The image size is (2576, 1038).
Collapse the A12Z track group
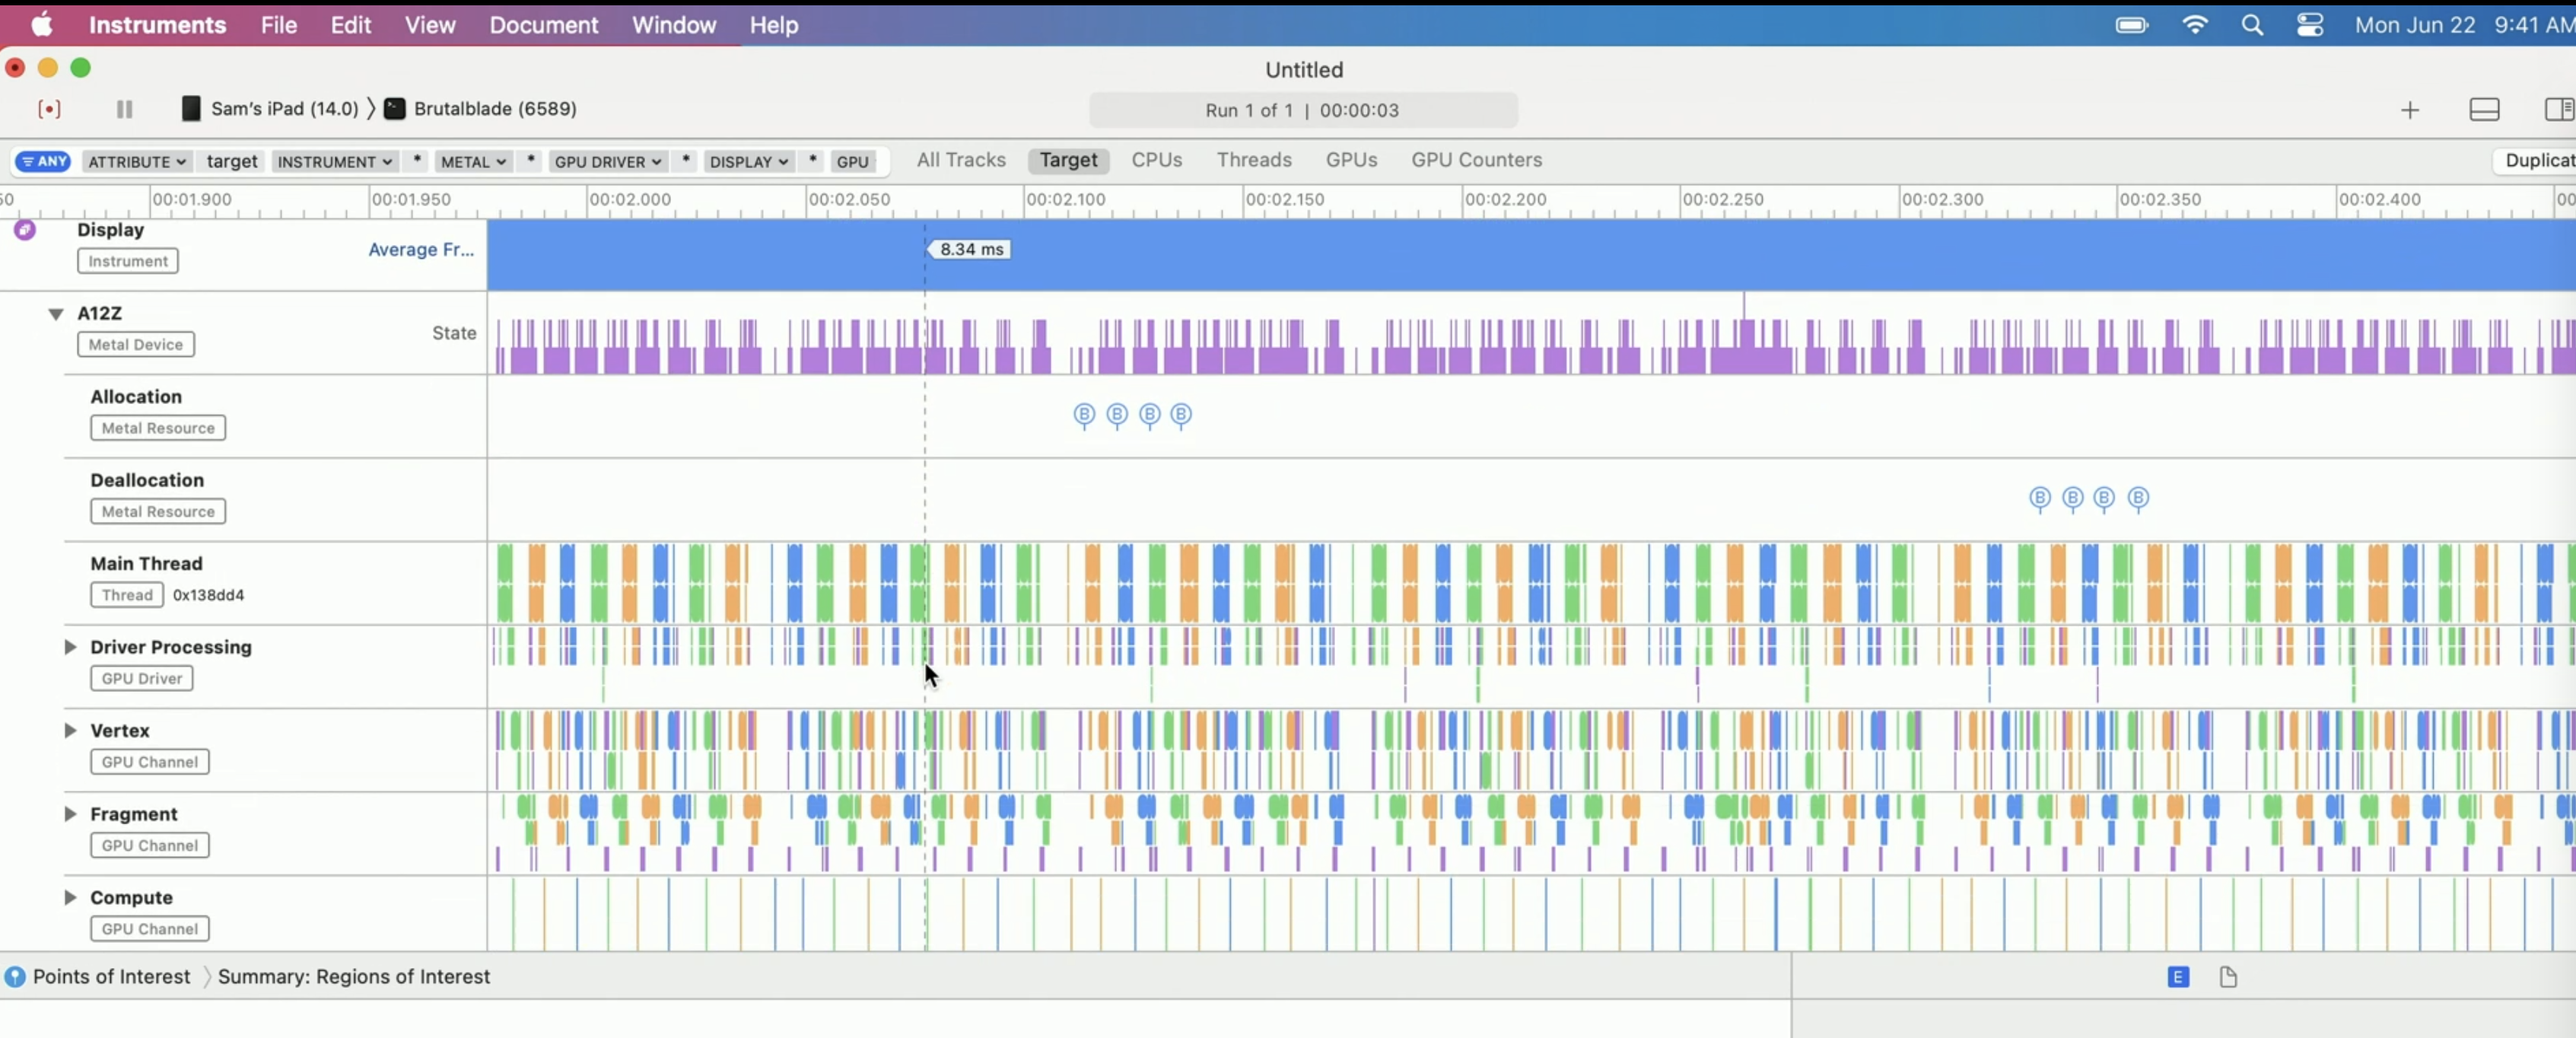(56, 314)
